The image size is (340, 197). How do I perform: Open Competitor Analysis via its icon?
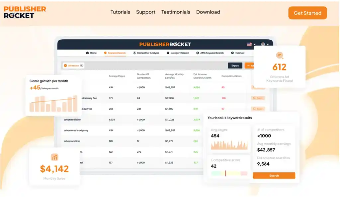[x=135, y=53]
